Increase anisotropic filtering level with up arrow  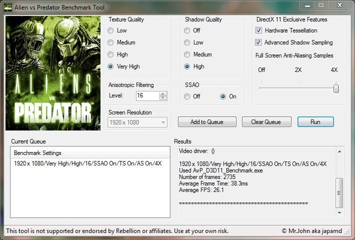[163, 93]
